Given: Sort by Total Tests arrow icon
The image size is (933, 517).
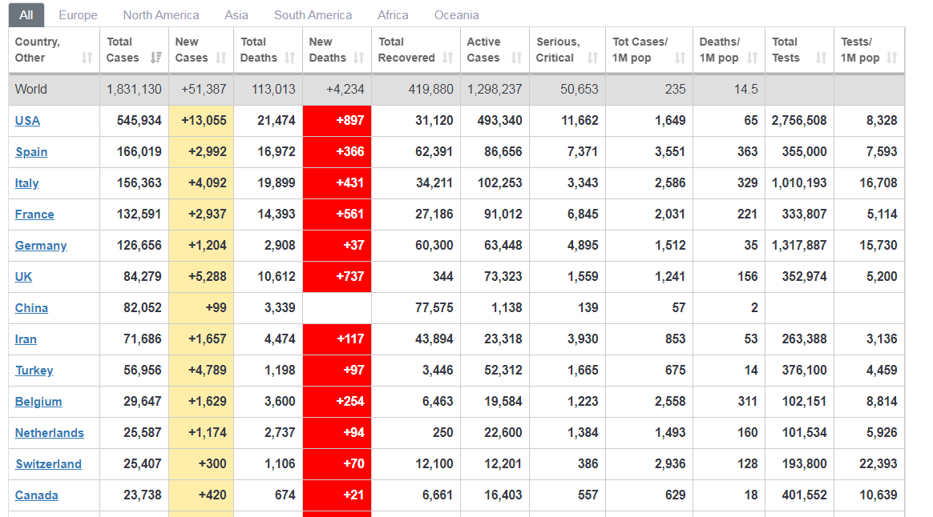Looking at the screenshot, I should click(821, 58).
